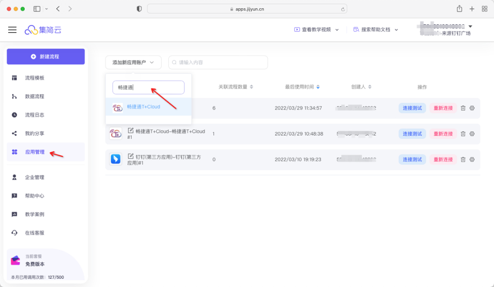This screenshot has width=494, height=287.
Task: Delete the 钉钉(第三方应用) account
Action: pyautogui.click(x=463, y=159)
